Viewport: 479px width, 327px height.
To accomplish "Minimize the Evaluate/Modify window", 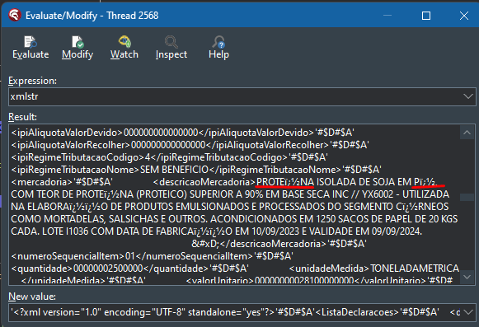I will 387,16.
